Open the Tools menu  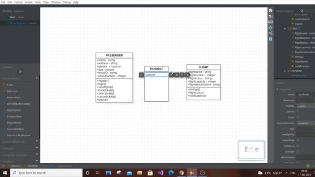coord(38,2)
